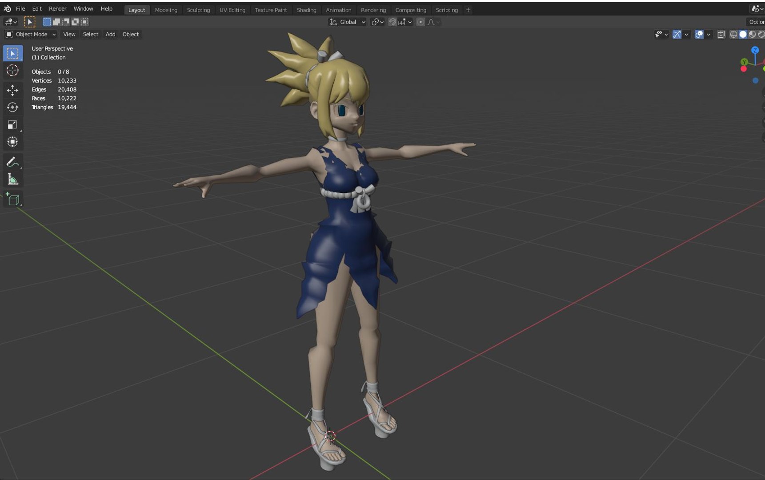The width and height of the screenshot is (765, 480).
Task: Click the tweak select arrow icon in header
Action: (30, 22)
